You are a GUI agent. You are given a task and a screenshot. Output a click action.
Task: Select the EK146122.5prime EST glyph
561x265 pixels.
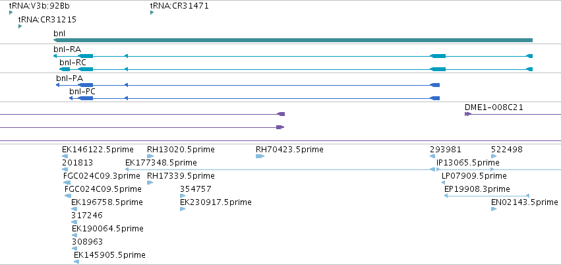tap(65, 156)
